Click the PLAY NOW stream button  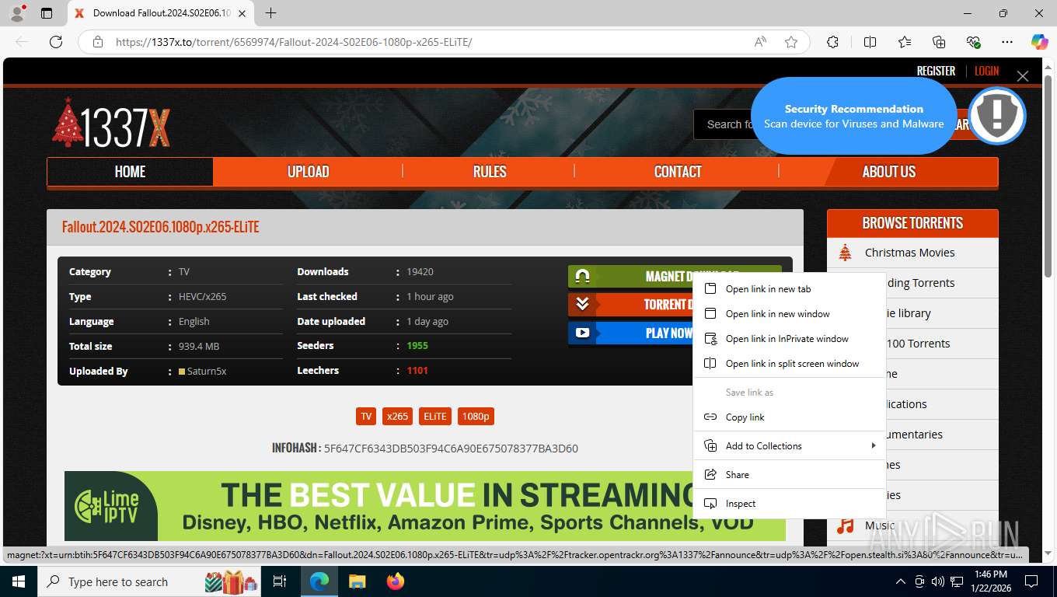[x=630, y=333]
